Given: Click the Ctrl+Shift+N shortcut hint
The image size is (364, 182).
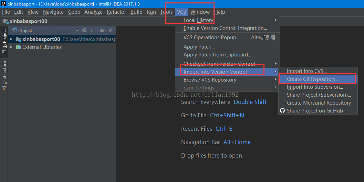Looking at the screenshot, I should coord(227,116).
